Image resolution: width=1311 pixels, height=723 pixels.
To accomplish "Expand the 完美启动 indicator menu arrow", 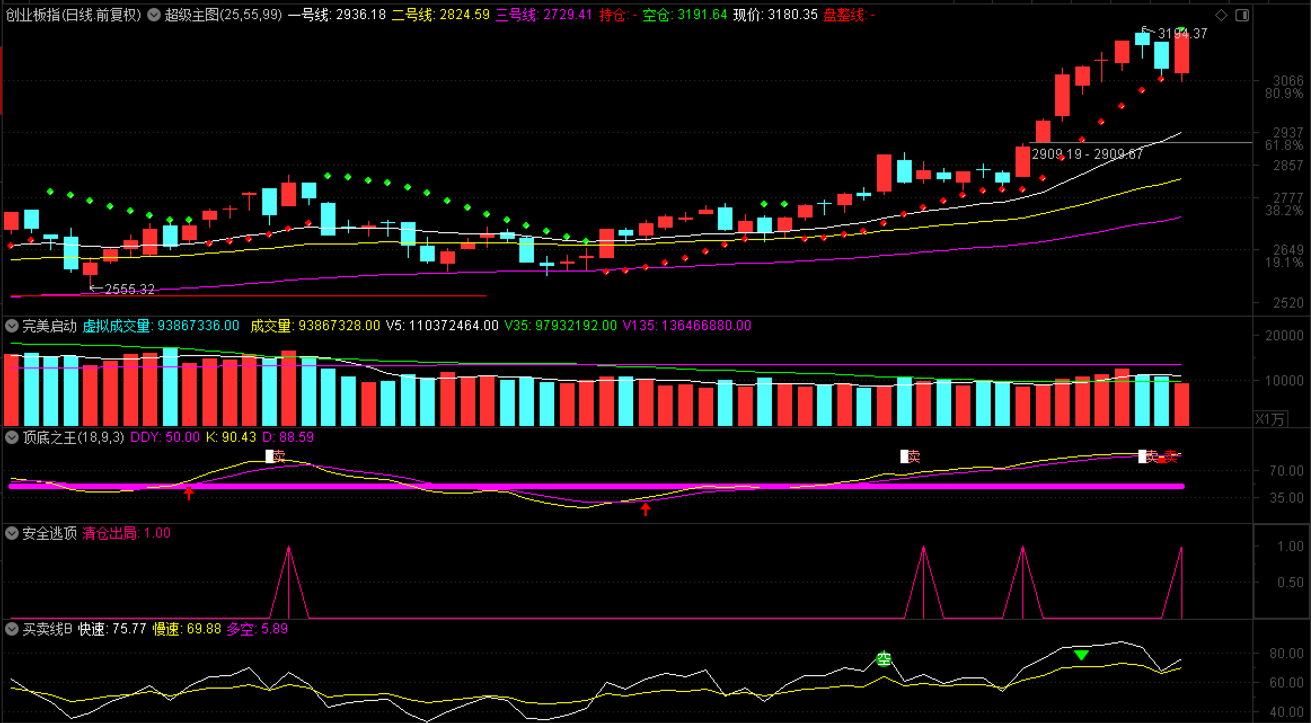I will (12, 326).
